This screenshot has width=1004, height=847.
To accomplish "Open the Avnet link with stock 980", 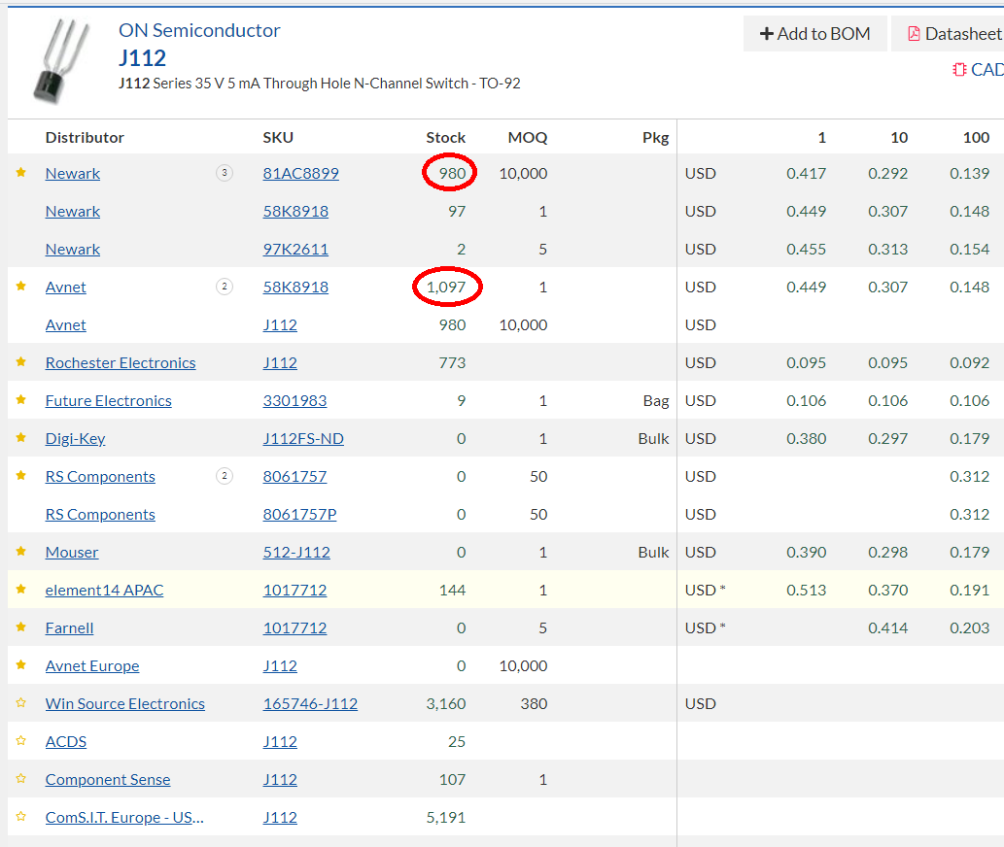I will pyautogui.click(x=65, y=325).
